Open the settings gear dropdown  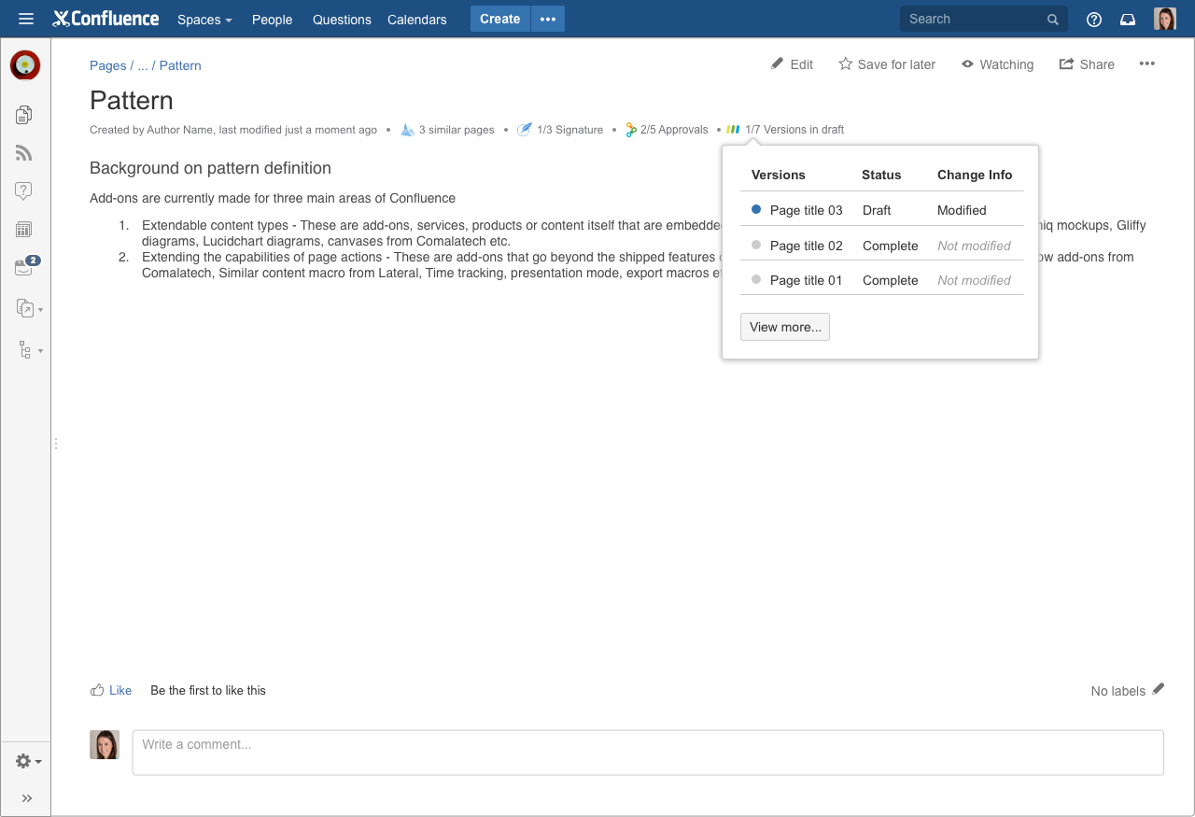pyautogui.click(x=28, y=762)
